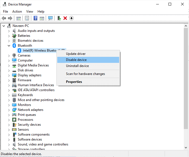Expand the Keyboards category
This screenshot has width=189, height=157.
tap(9, 95)
